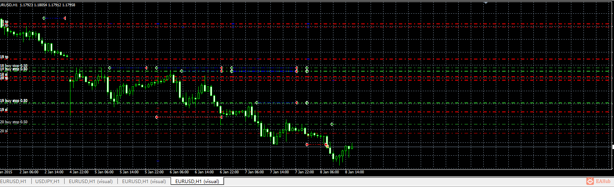
Task: Select the 20 buy stop 0.50 order label
Action: click(x=14, y=122)
